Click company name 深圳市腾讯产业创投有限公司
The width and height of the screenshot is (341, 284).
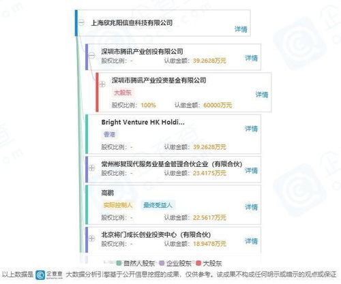[x=142, y=52]
